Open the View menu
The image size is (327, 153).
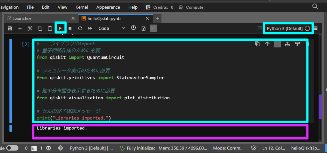click(x=62, y=7)
